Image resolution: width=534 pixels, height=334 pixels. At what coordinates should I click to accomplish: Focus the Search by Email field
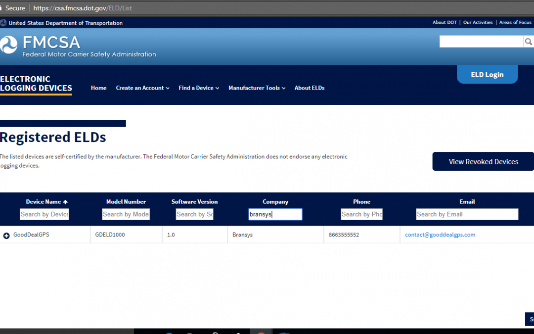click(467, 214)
